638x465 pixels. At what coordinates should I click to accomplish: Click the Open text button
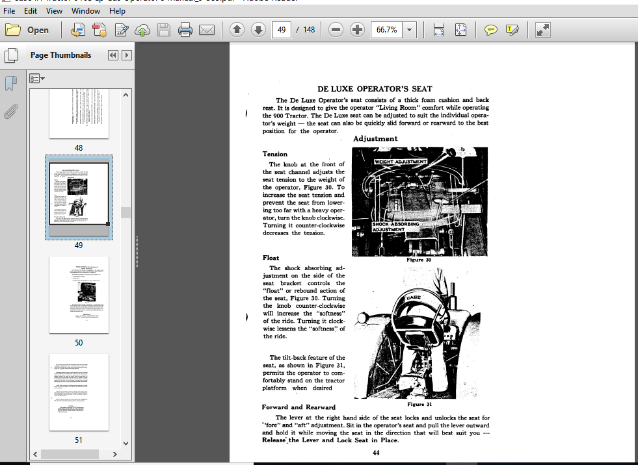[x=38, y=30]
